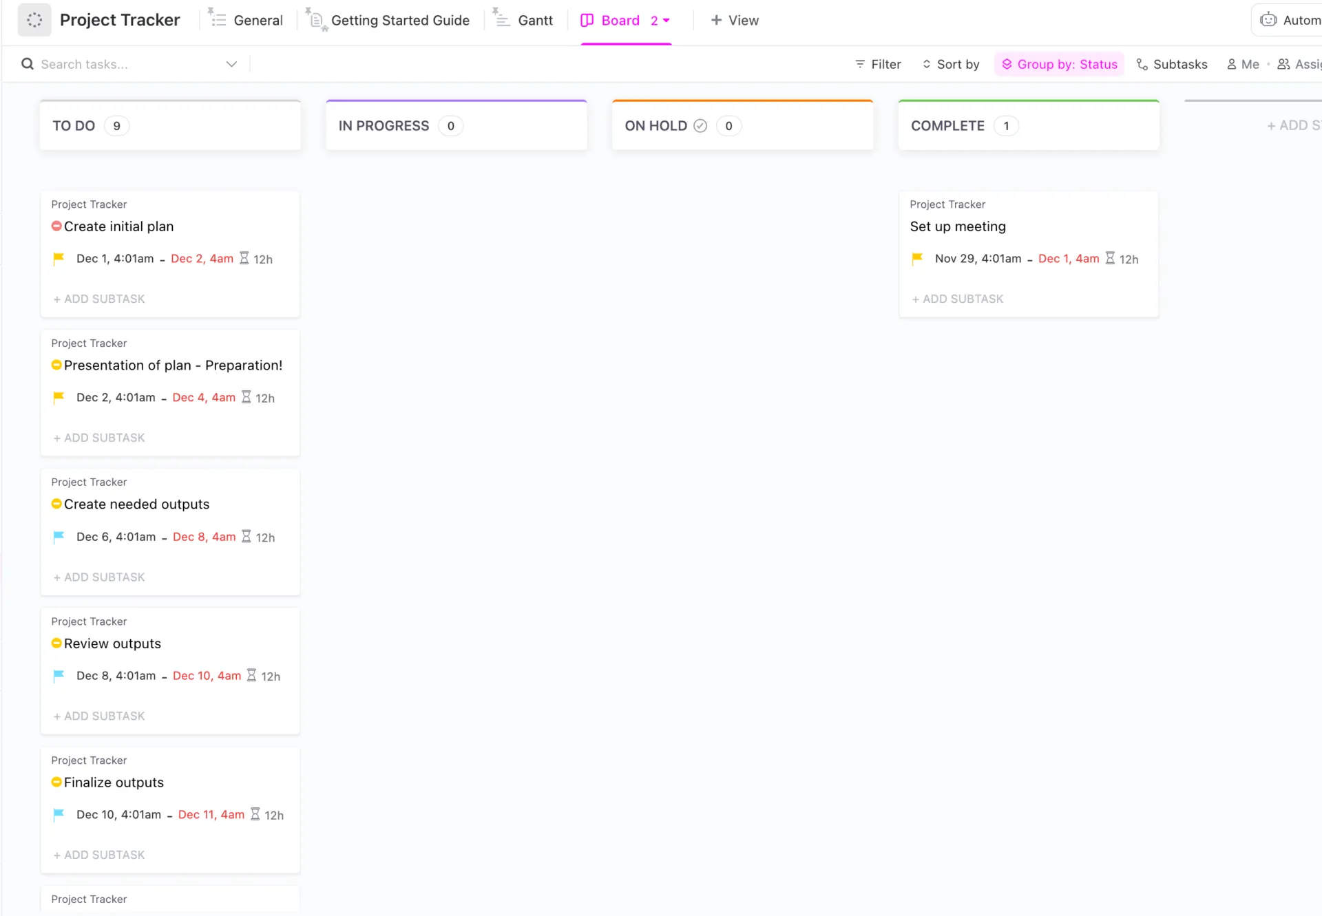Click due date Dec 11, 4am
Viewport: 1322px width, 916px height.
click(211, 815)
